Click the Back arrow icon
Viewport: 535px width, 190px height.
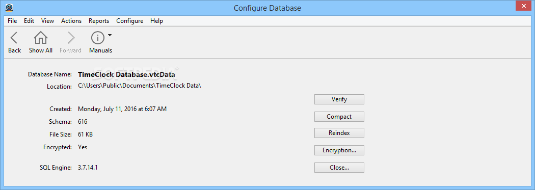pyautogui.click(x=14, y=38)
